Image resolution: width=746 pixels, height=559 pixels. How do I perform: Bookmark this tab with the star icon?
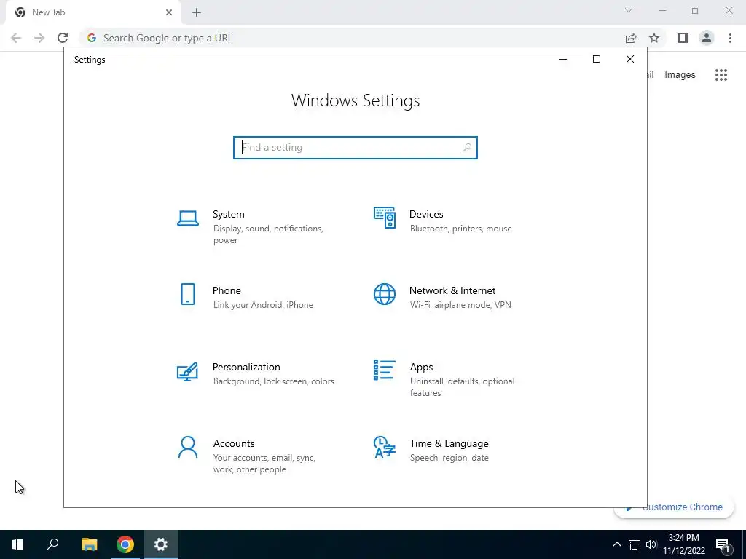tap(654, 38)
